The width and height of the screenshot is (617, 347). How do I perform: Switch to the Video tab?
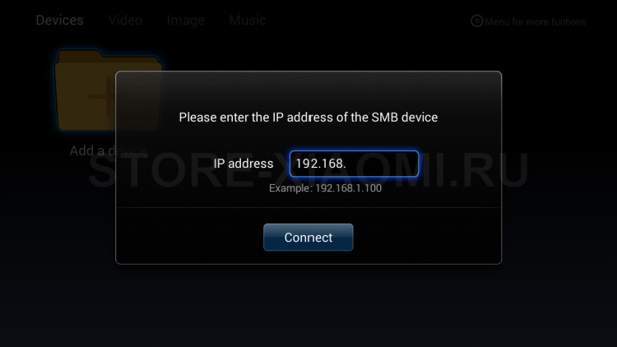click(125, 20)
